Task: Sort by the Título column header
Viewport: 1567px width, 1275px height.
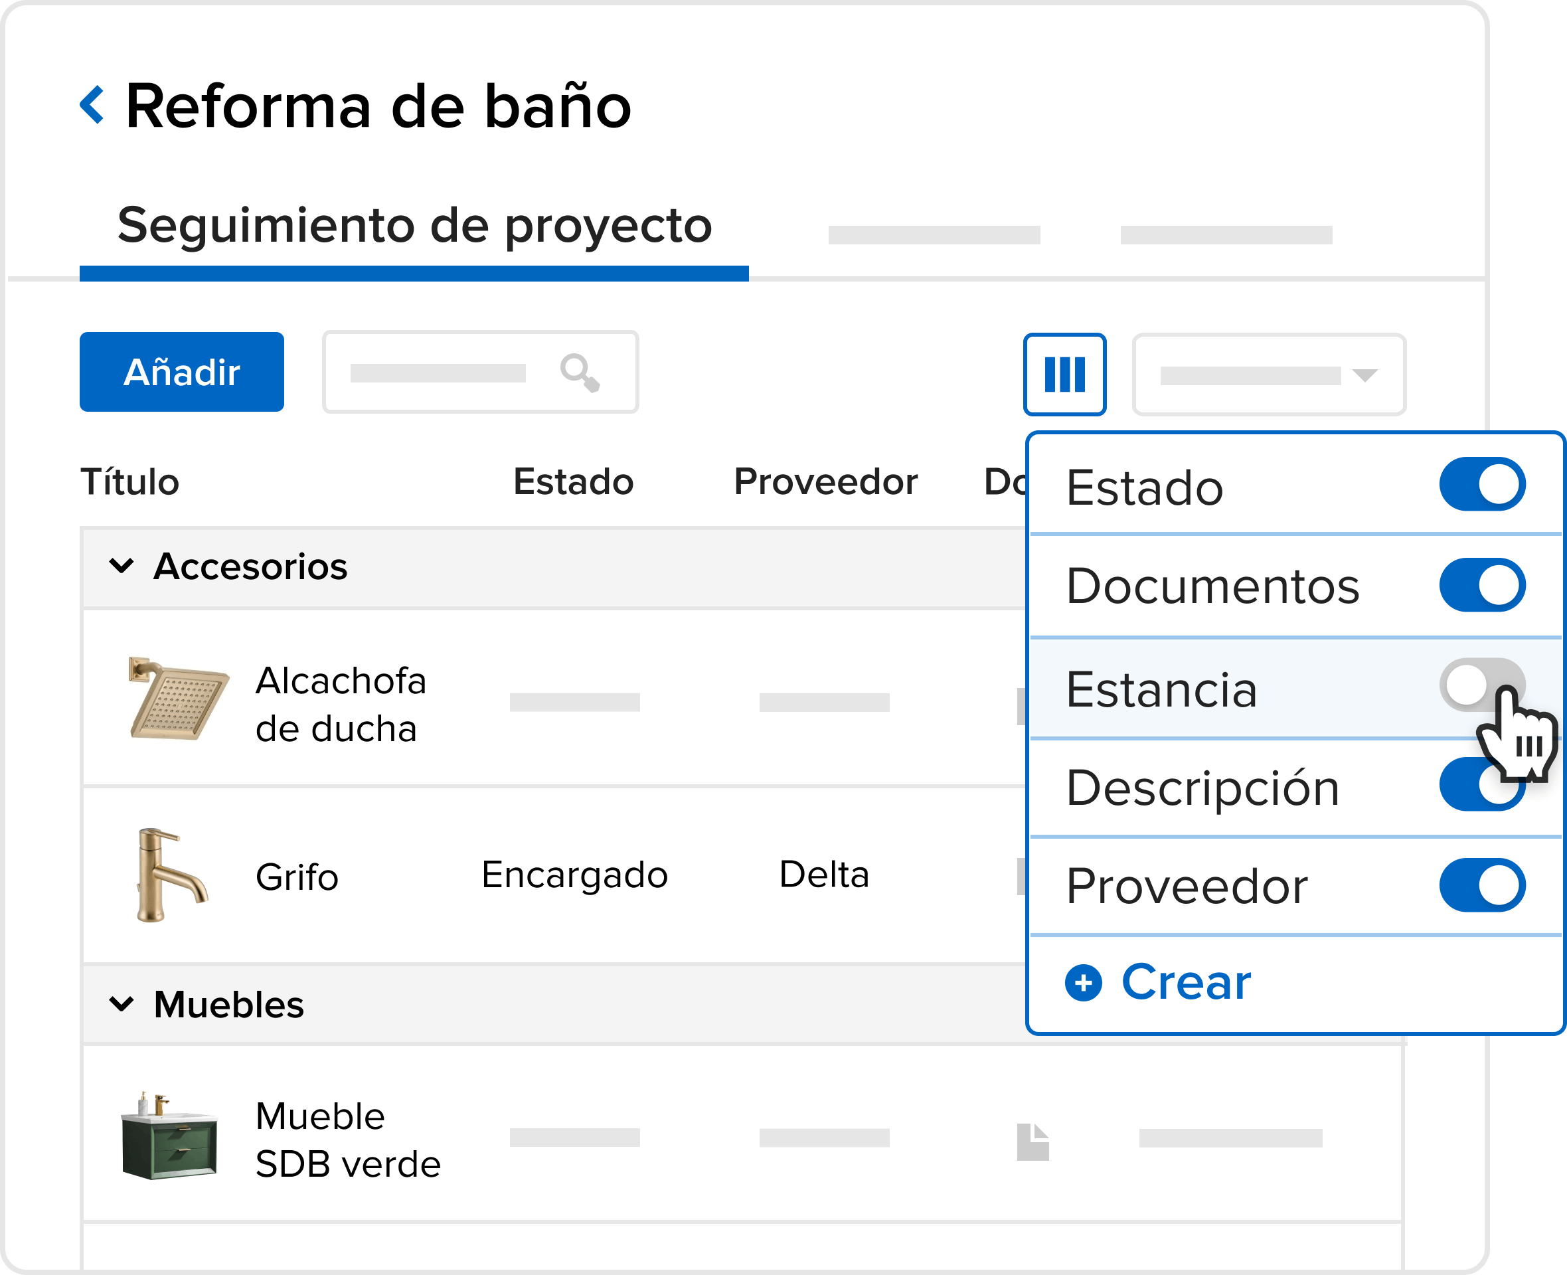Action: coord(129,482)
